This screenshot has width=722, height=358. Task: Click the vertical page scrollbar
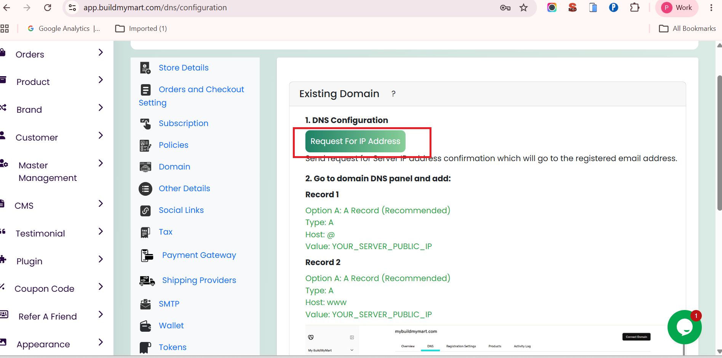coord(719,143)
